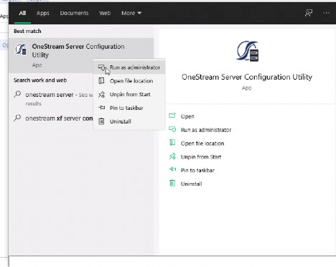The image size is (336, 267).
Task: Click the trash icon beside context Uninstall
Action: click(x=101, y=121)
